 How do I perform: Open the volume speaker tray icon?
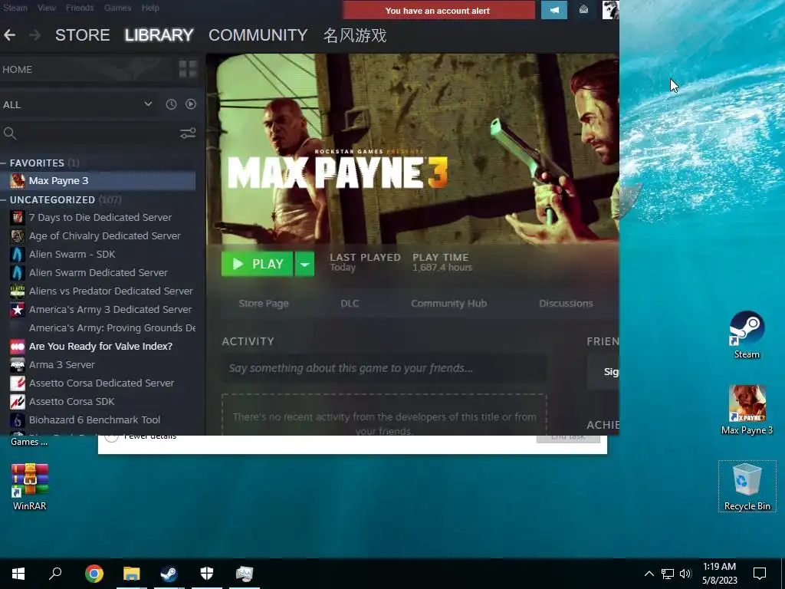click(x=685, y=574)
